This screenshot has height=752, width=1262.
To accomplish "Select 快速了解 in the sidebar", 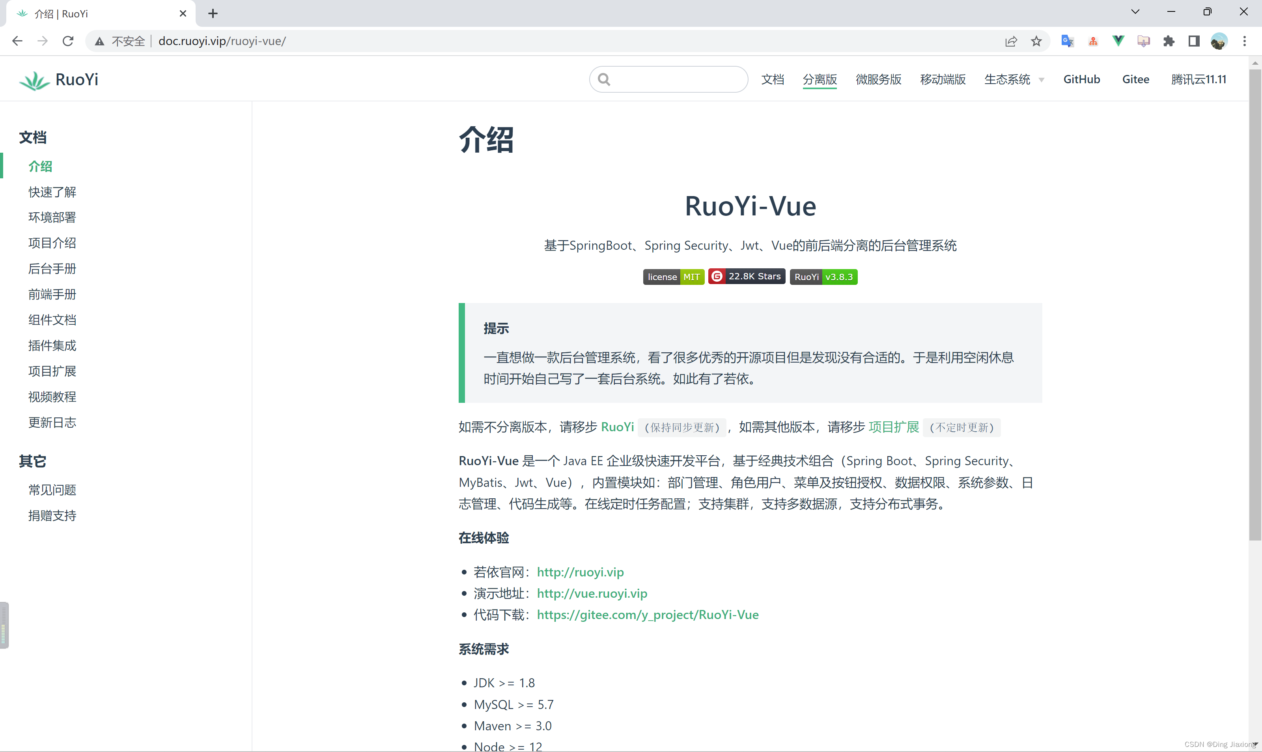I will click(52, 192).
